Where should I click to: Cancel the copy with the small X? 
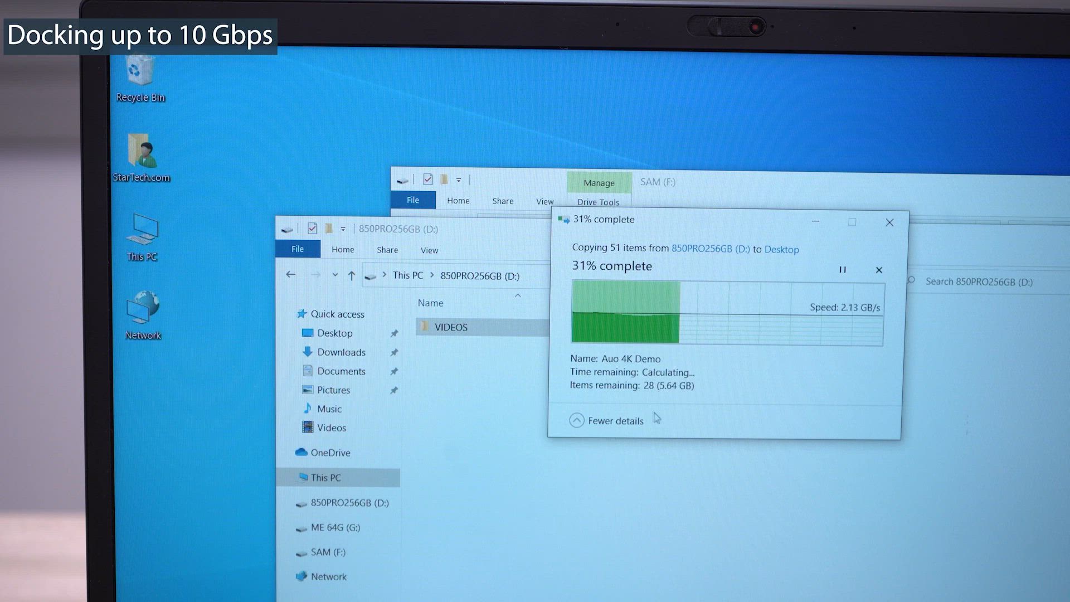[879, 270]
